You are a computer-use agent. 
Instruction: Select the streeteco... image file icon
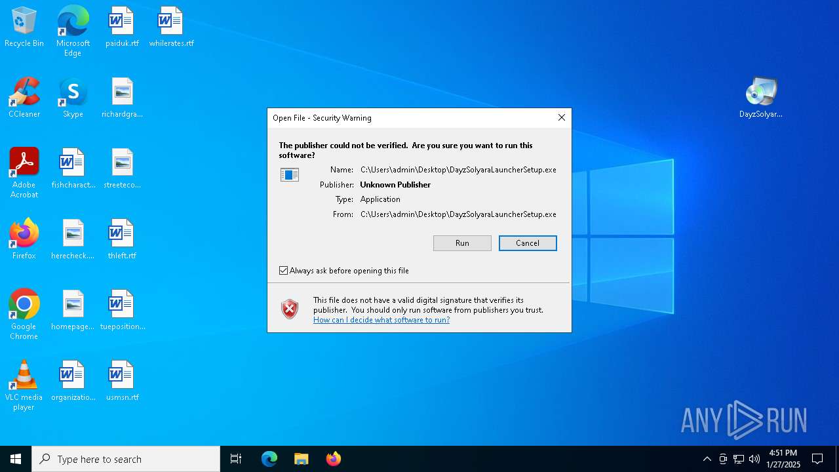[122, 168]
